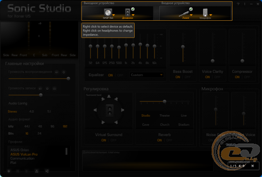Select Stereo audio config
Screen dimensions: 262x177
point(12,112)
